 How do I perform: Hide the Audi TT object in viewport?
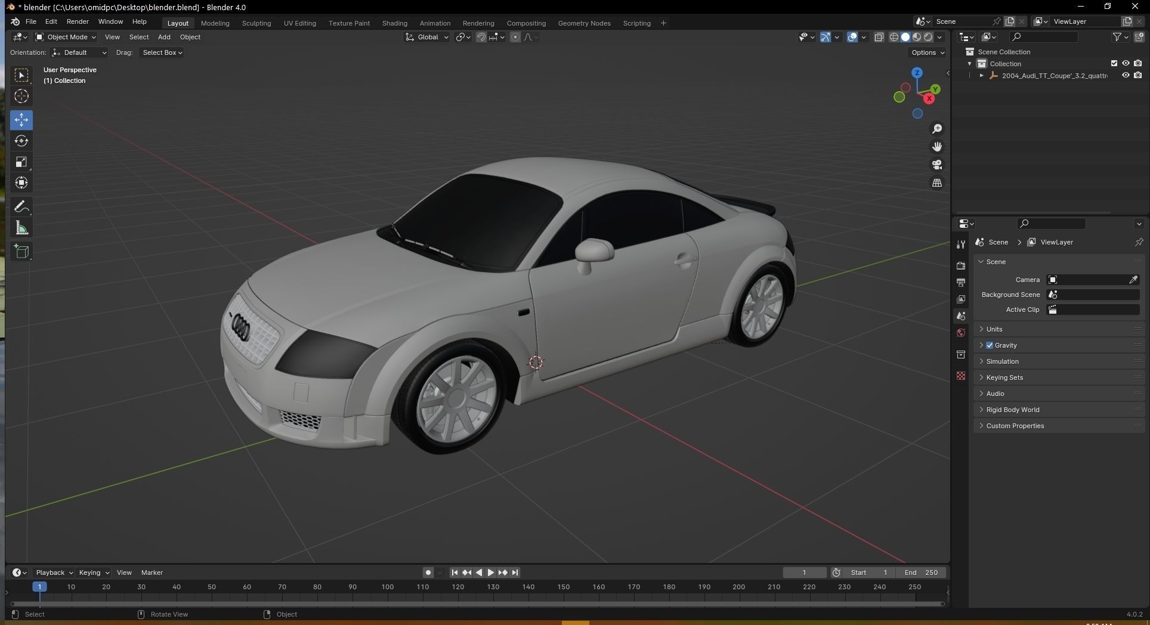click(x=1126, y=75)
